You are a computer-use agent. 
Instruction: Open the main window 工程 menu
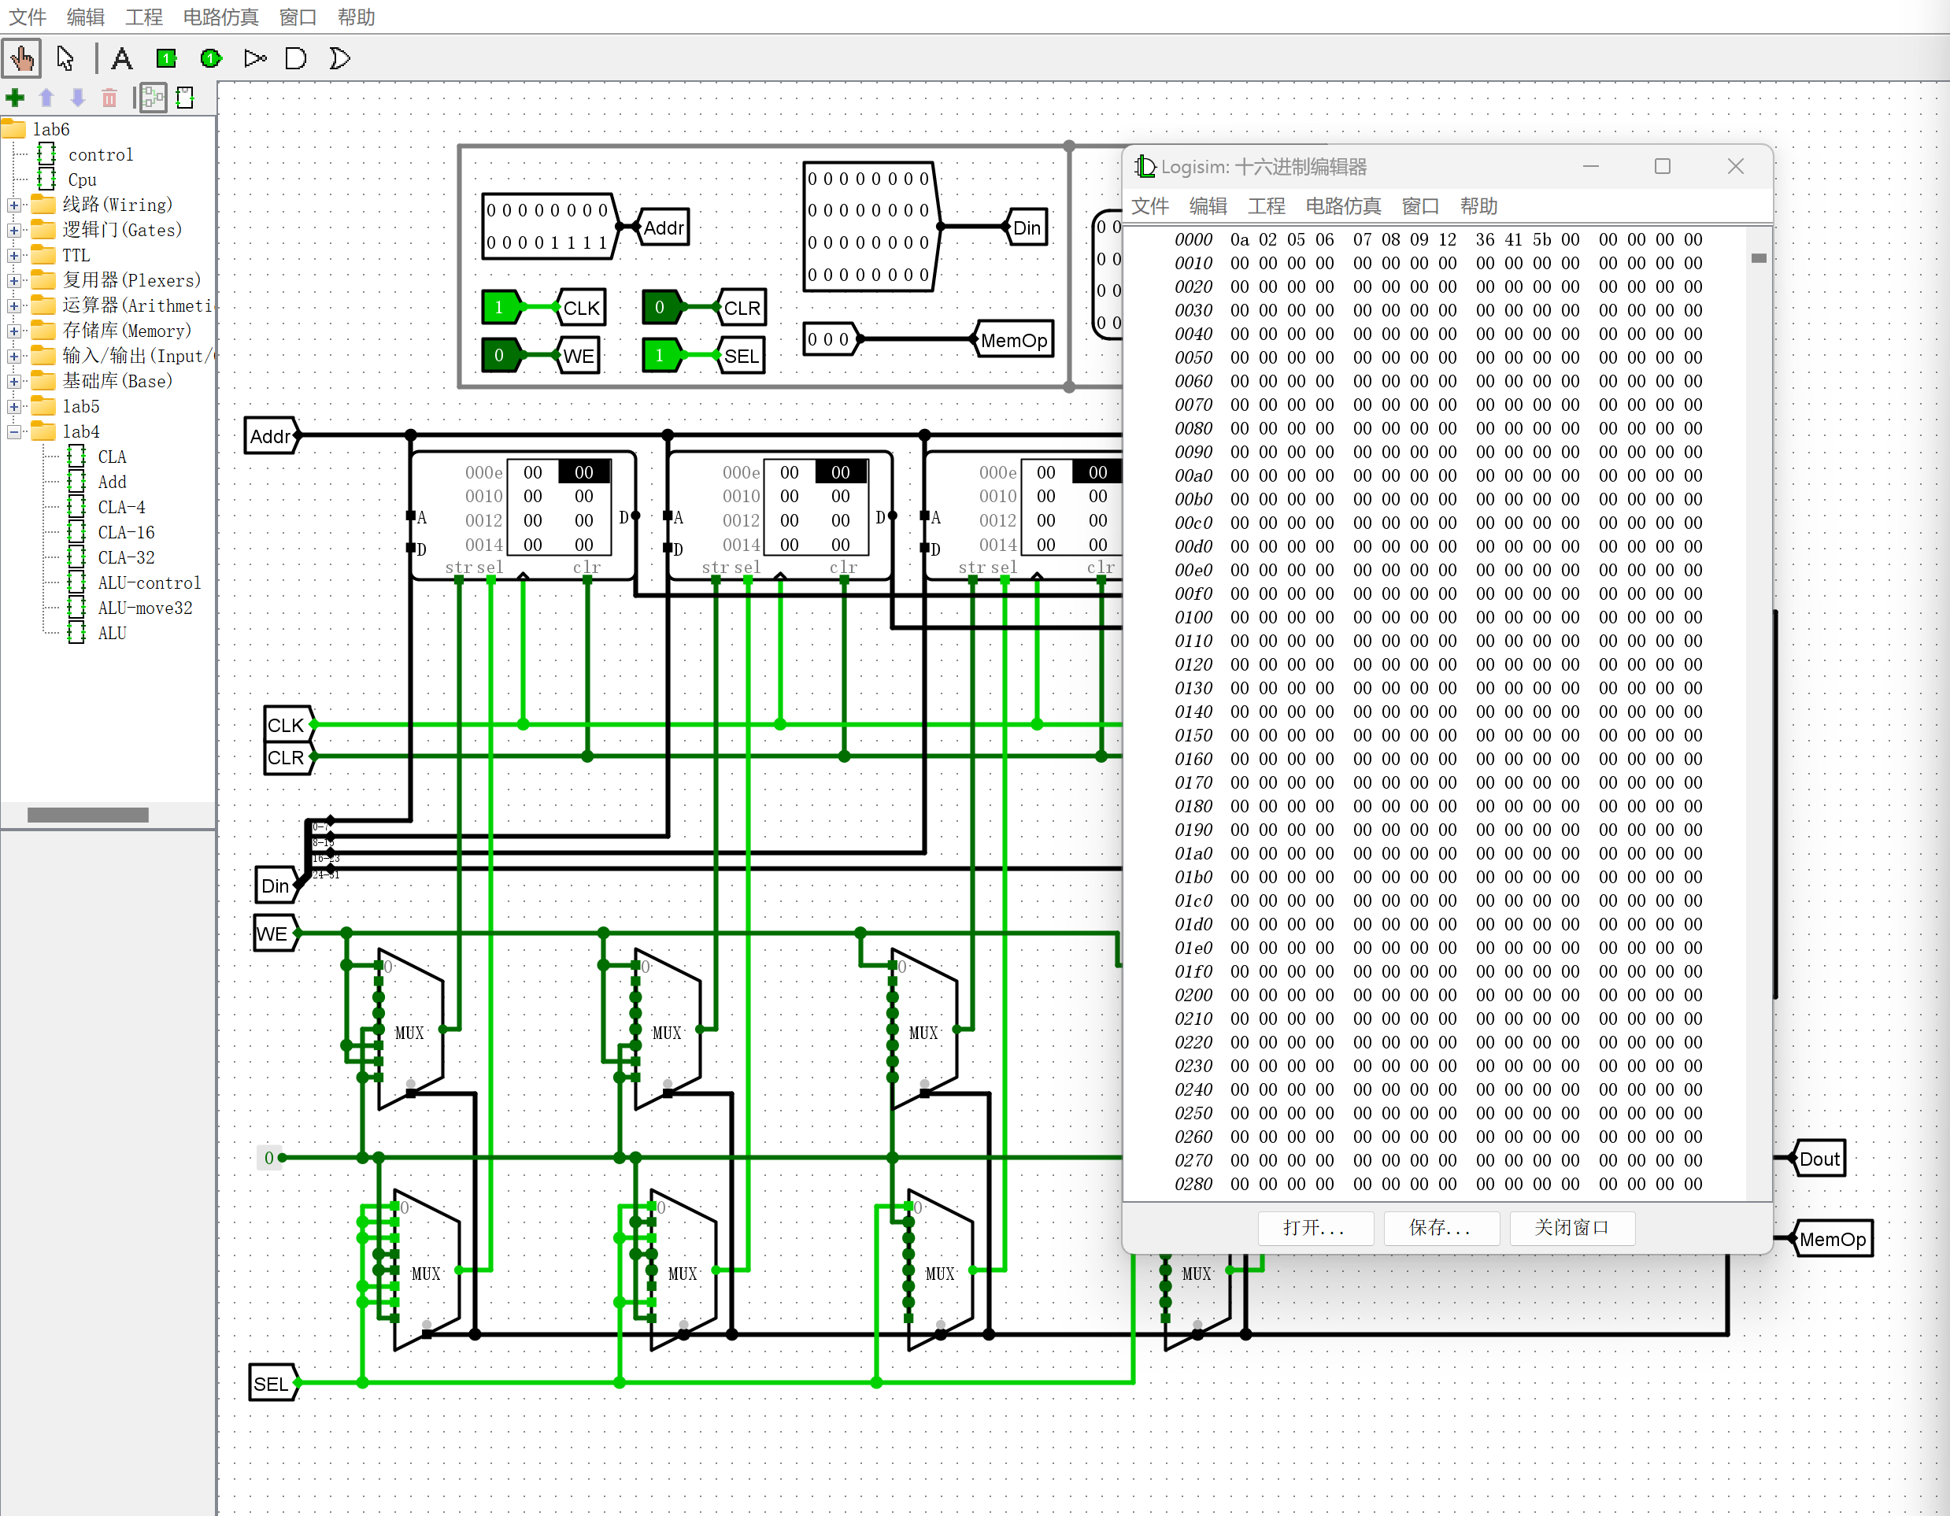pyautogui.click(x=144, y=17)
